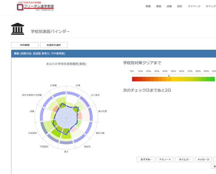Click the 本科基礎 button
This screenshot has height=174, width=216.
[25, 45]
